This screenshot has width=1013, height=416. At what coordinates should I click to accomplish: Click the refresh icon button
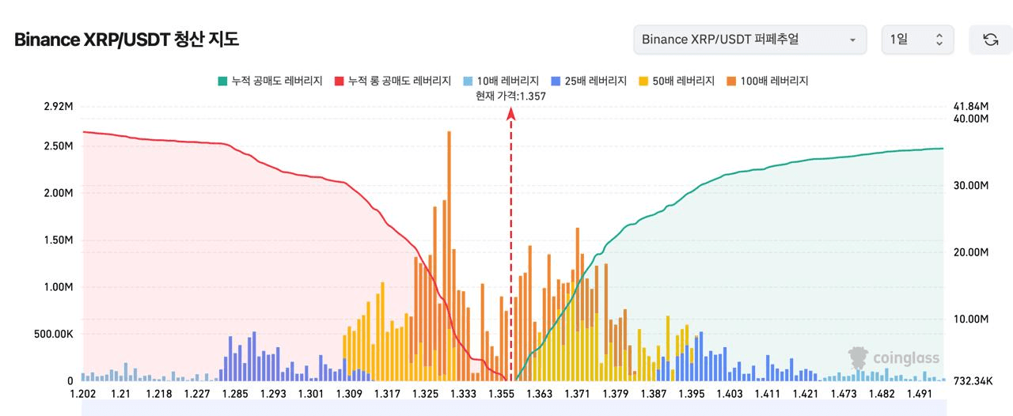990,40
